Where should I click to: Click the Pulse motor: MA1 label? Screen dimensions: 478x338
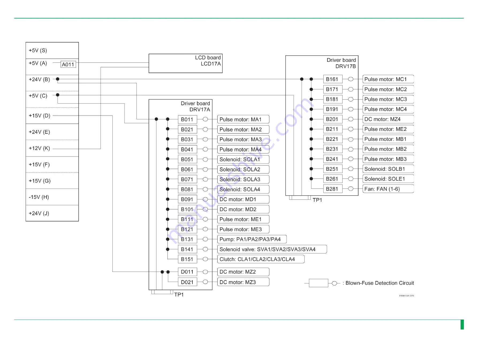(x=243, y=119)
